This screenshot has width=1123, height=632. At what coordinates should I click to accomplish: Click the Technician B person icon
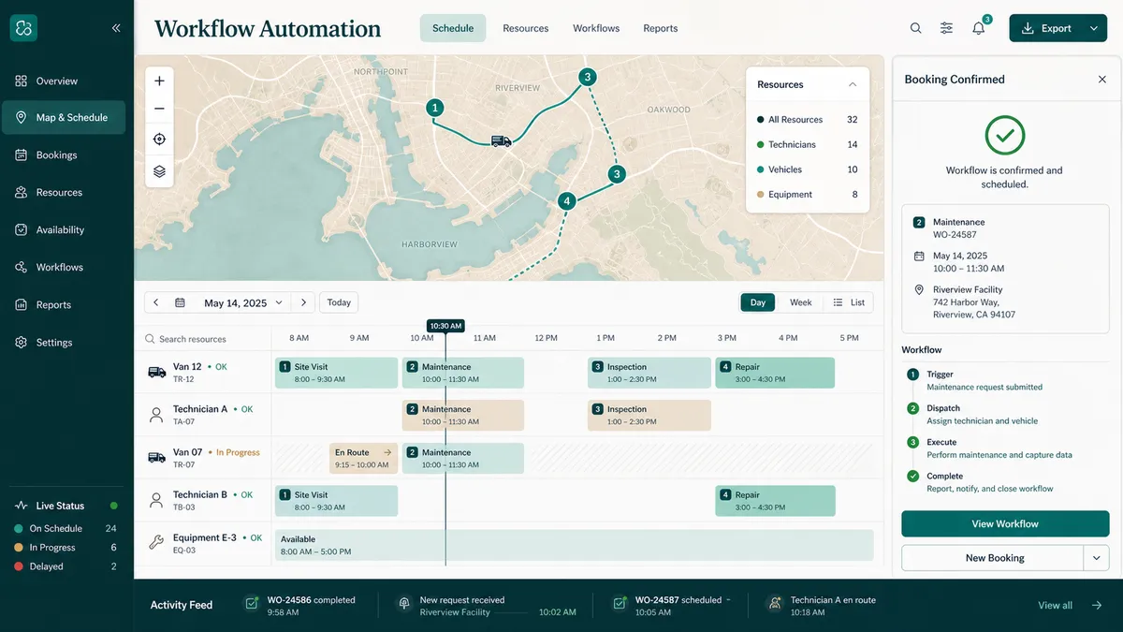click(156, 500)
